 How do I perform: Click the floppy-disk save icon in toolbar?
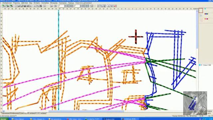(x=25, y=6)
